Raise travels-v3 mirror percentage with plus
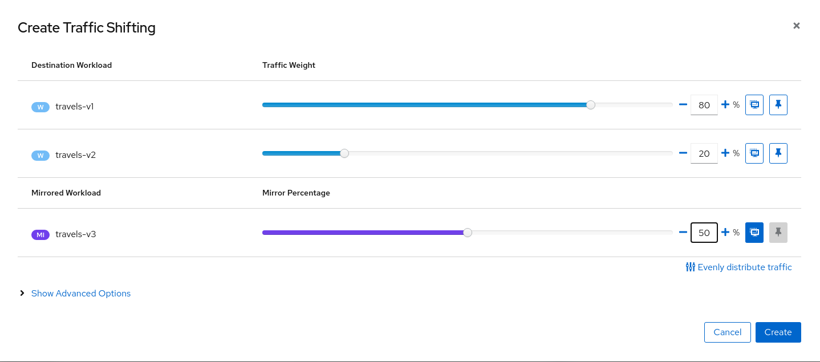This screenshot has width=820, height=362. coord(725,233)
